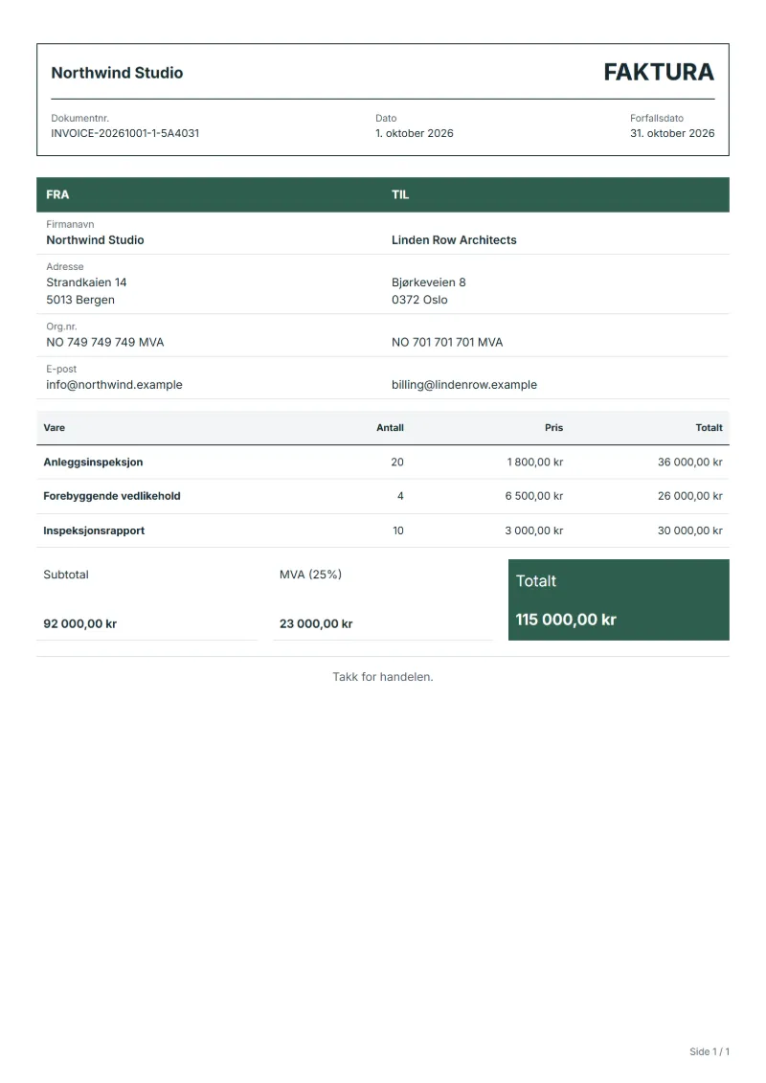766x1083 pixels.
Task: Select the Inspeksjonsrapport item
Action: (94, 530)
